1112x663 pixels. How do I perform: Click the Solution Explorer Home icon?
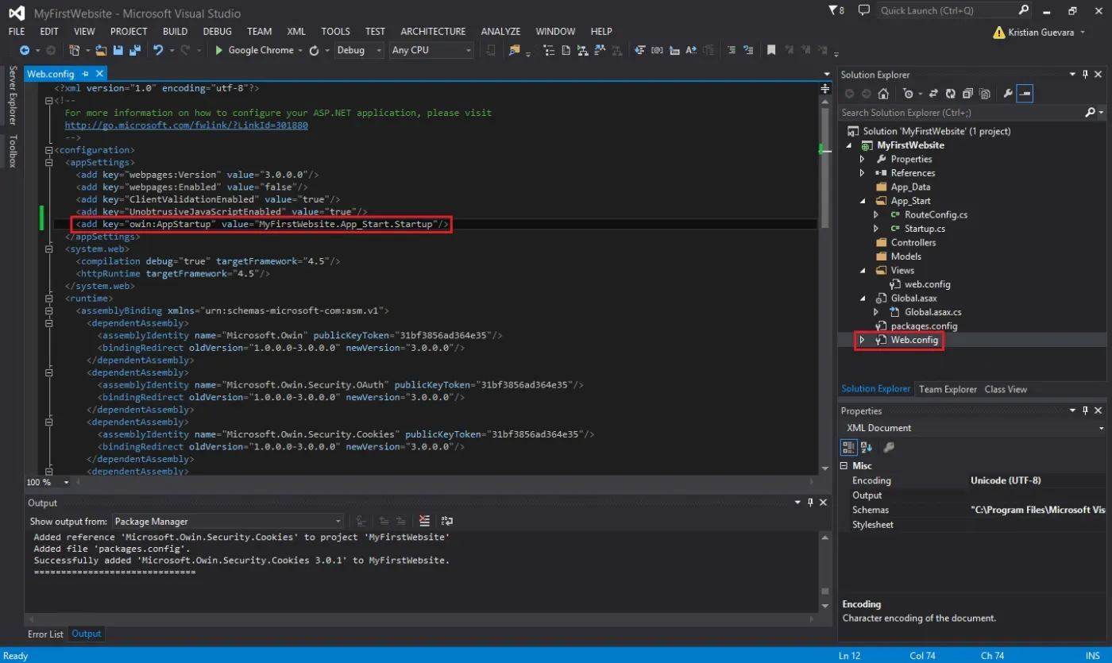pyautogui.click(x=883, y=94)
